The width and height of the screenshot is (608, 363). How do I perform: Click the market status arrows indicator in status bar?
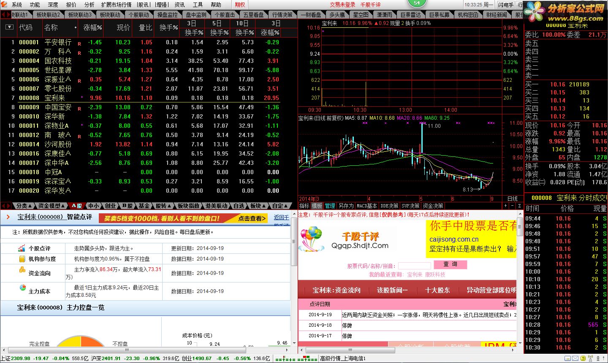click(296, 359)
